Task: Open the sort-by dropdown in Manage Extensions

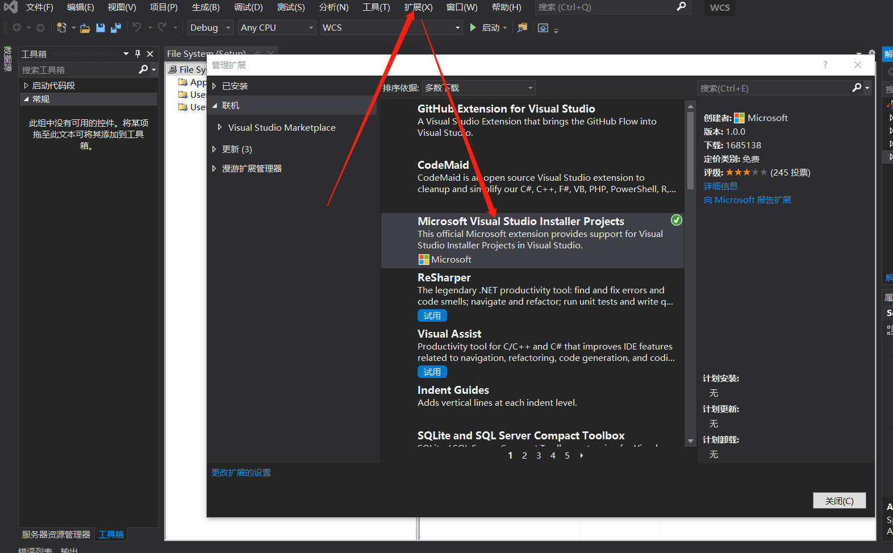Action: pos(479,88)
